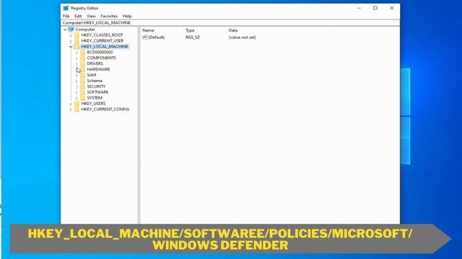Click the SECURITY folder icon
This screenshot has height=259, width=462.
82,86
